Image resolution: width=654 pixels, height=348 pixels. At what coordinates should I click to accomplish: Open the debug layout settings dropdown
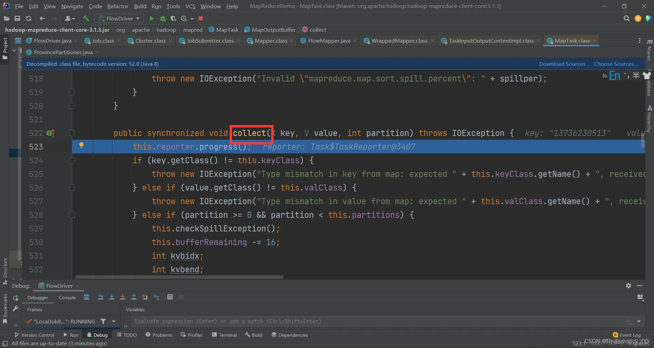(x=640, y=298)
